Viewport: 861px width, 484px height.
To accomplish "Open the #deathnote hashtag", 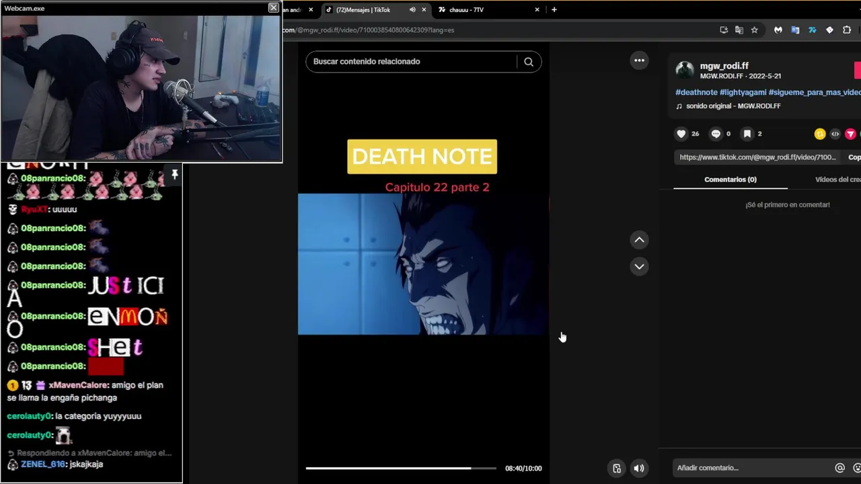I will coord(696,92).
